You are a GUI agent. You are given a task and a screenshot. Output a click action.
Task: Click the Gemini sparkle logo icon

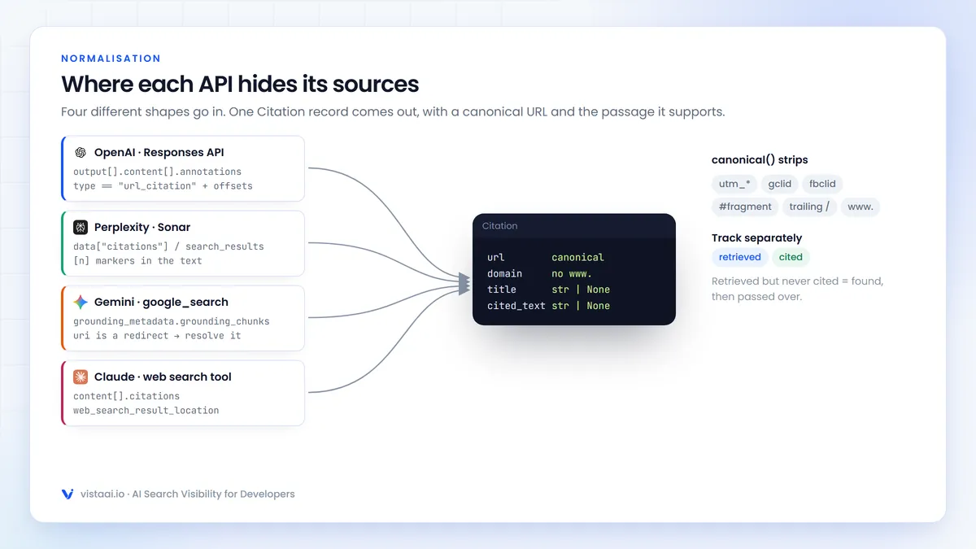click(x=81, y=302)
